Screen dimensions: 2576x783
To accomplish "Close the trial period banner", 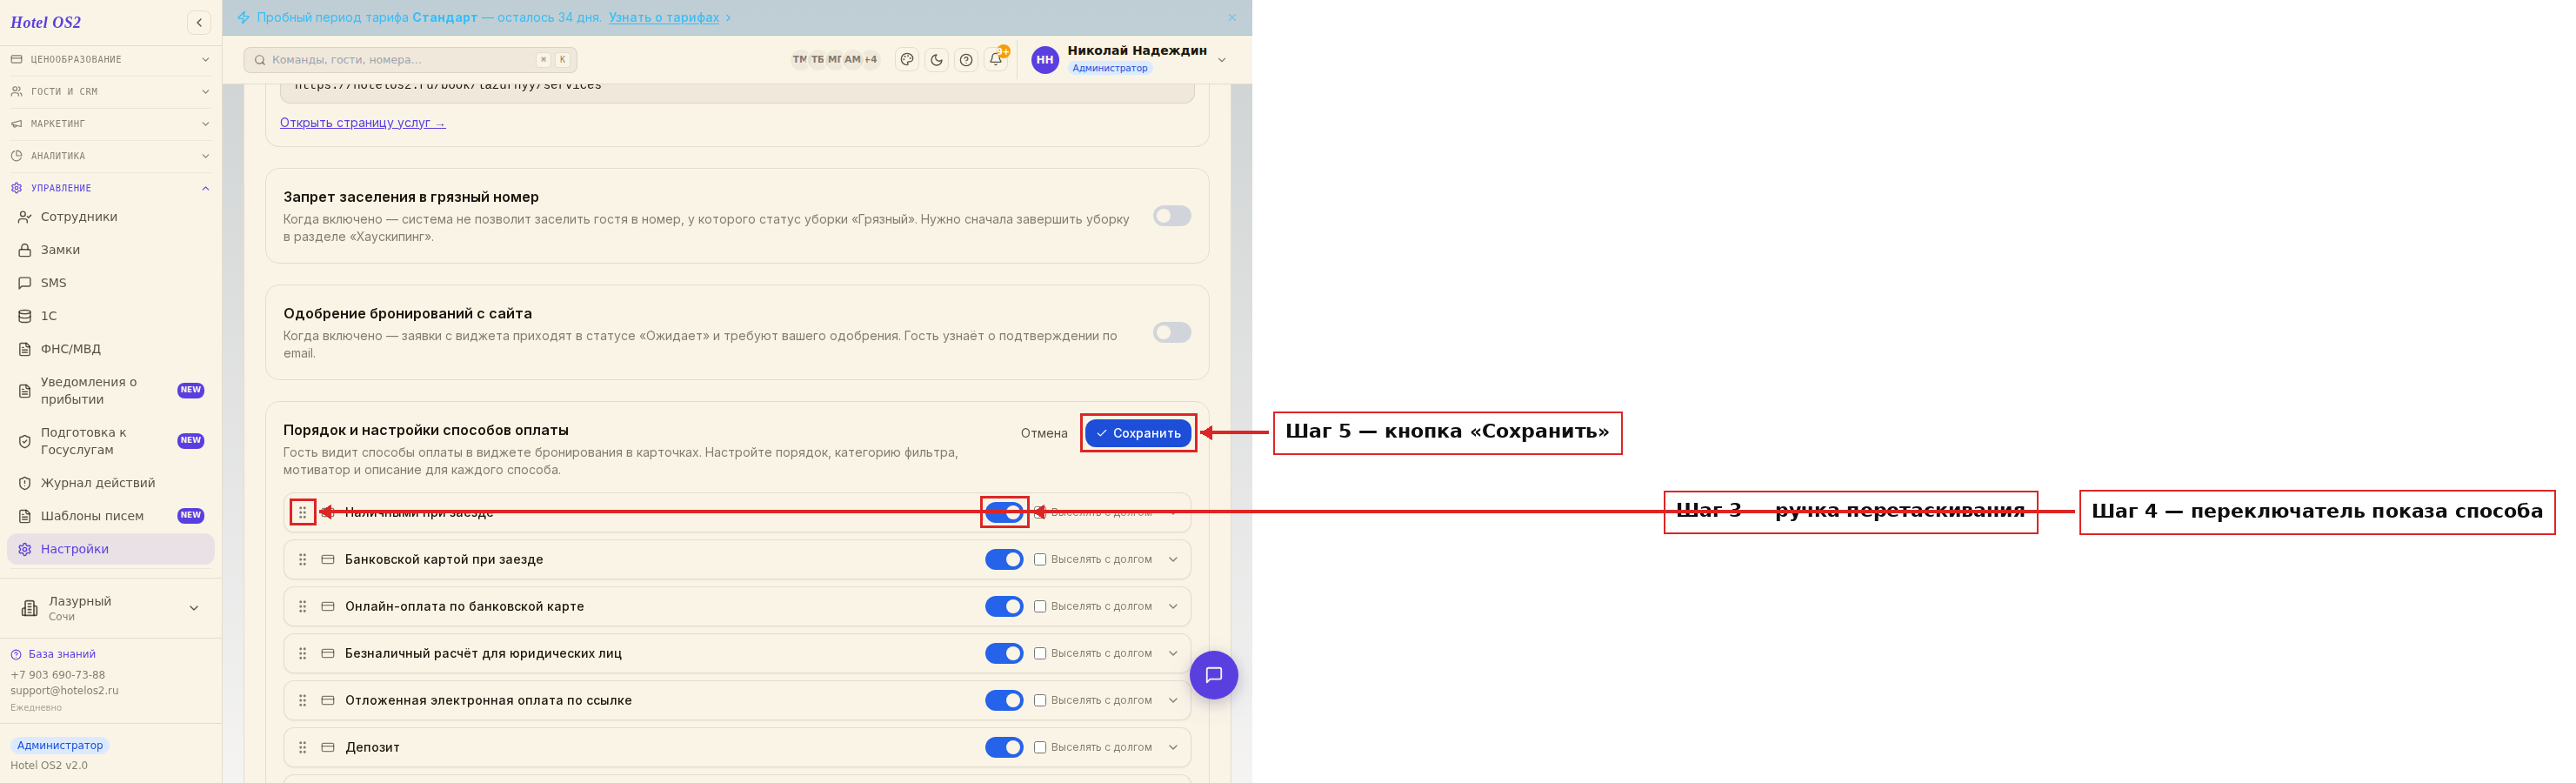I will point(1232,17).
